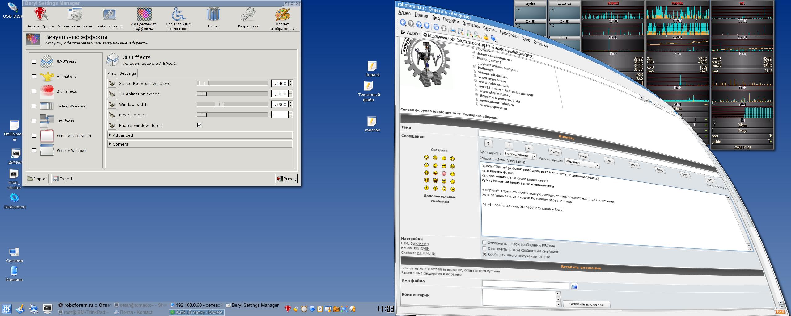
Task: Click the Формат изображения palette icon
Action: coord(282,14)
